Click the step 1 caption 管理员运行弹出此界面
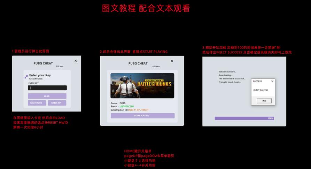 (x=30, y=51)
